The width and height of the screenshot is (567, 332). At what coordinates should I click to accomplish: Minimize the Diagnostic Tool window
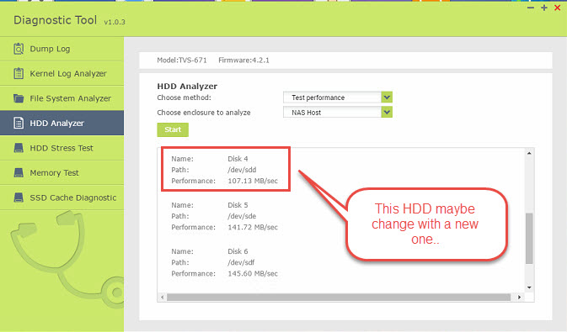(x=531, y=8)
